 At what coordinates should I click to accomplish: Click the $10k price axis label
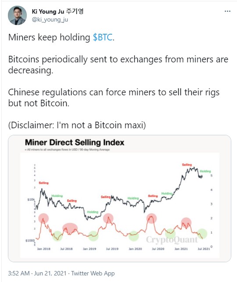point(31,199)
